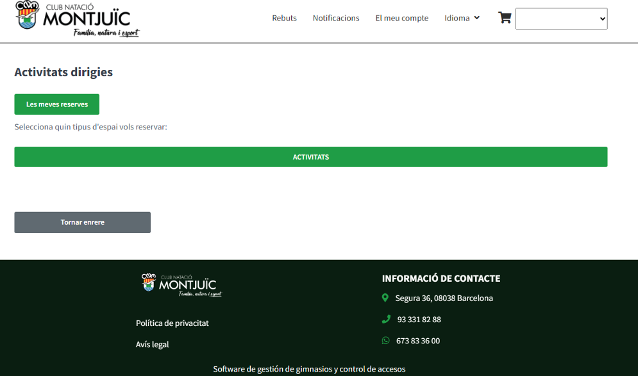
Task: Open Notificacions from the top menu
Action: tap(336, 18)
